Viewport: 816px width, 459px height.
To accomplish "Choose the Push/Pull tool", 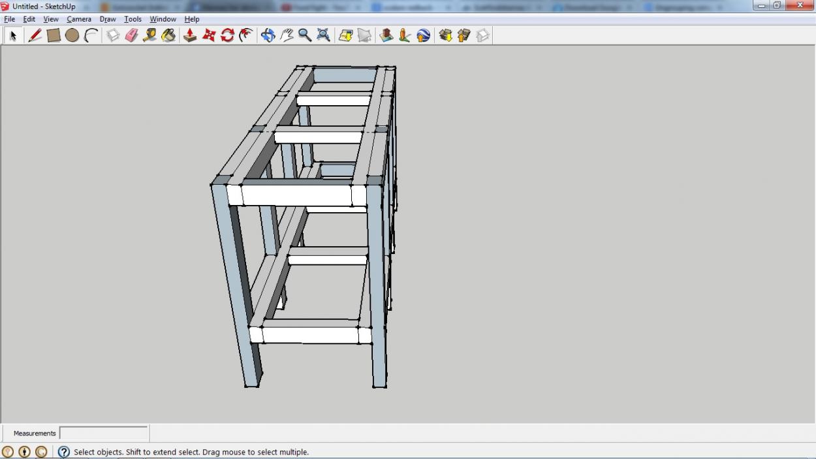I will (190, 36).
